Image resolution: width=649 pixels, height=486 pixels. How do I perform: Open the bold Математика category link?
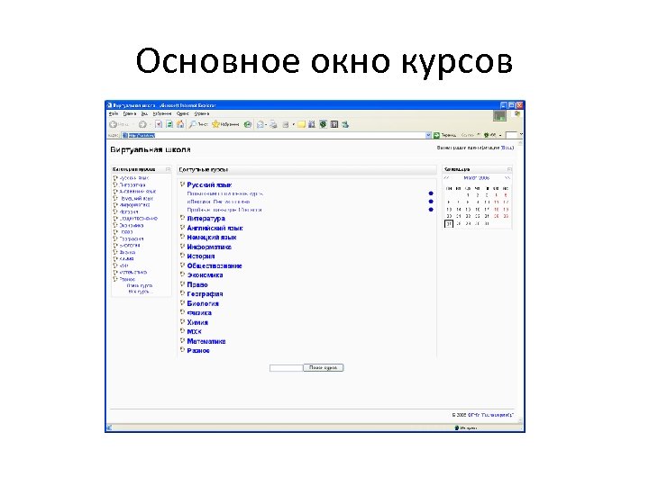206,341
